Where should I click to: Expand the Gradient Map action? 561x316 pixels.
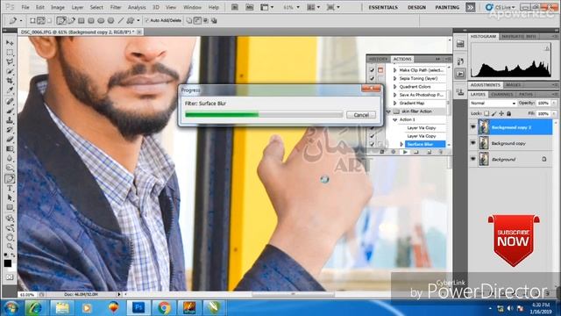pyautogui.click(x=395, y=104)
